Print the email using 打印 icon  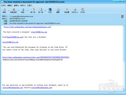(50, 11)
